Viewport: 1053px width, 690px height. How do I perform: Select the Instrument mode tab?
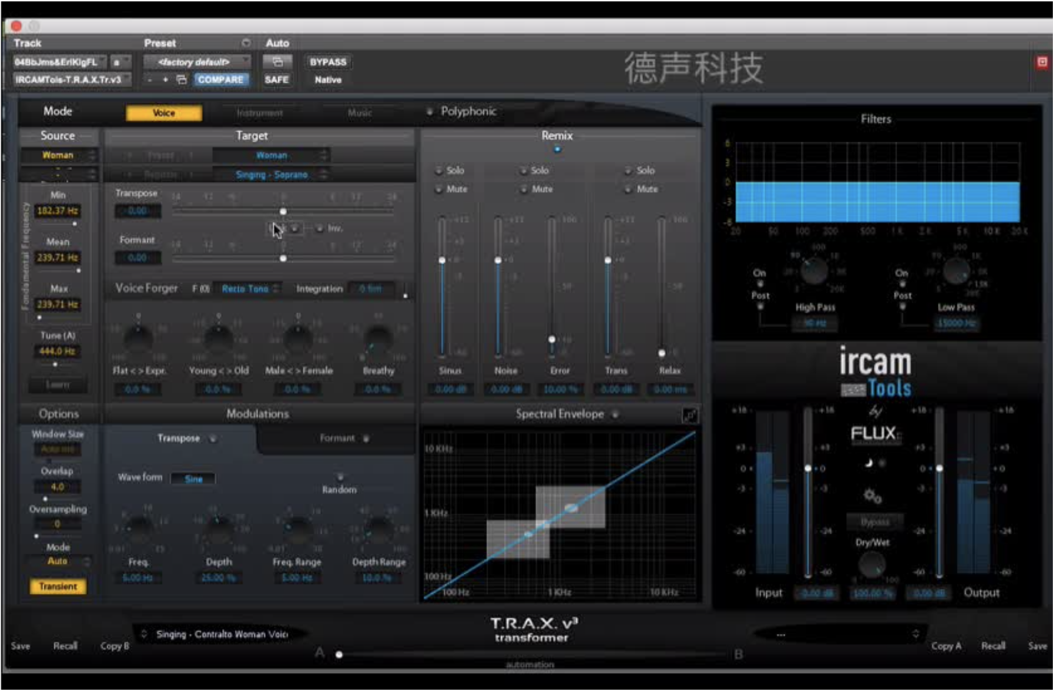click(x=260, y=113)
